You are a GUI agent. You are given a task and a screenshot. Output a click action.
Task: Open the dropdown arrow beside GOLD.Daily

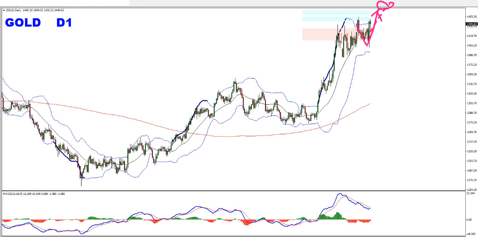4,10
